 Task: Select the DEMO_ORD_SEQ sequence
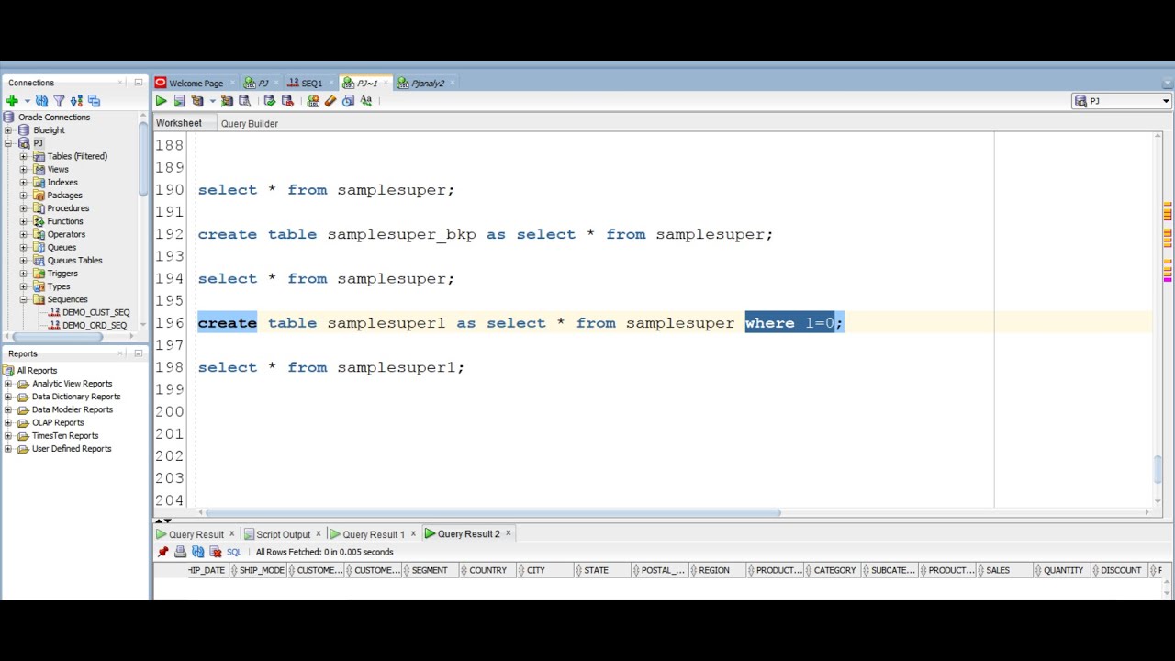(x=95, y=325)
